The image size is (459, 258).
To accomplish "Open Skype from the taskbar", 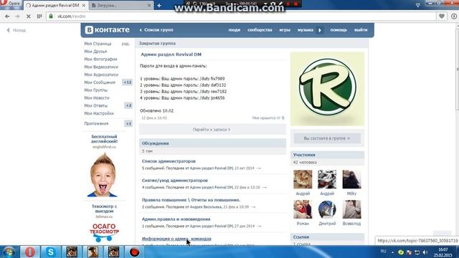I will coord(51,252).
